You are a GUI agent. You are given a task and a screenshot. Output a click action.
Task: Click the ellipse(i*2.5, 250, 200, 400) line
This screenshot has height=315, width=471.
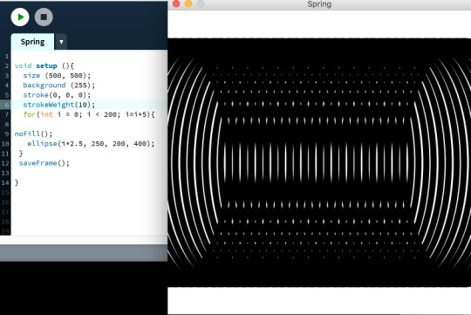pyautogui.click(x=91, y=144)
